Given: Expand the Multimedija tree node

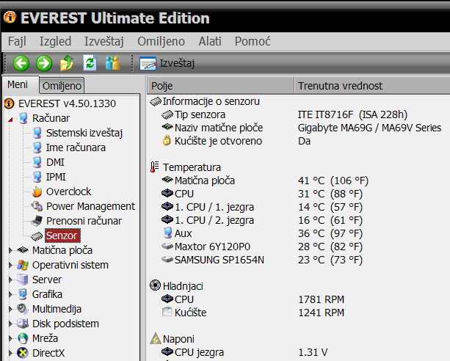Looking at the screenshot, I should click(x=10, y=309).
